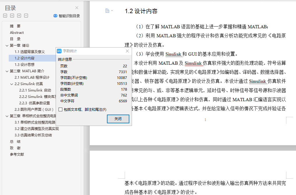This screenshot has width=296, height=195.
Task: Collapse the 第一章 绪论 outline node
Action: 7,45
